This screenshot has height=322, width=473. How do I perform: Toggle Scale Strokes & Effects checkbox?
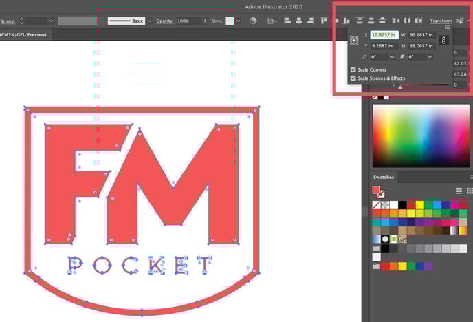click(x=353, y=78)
